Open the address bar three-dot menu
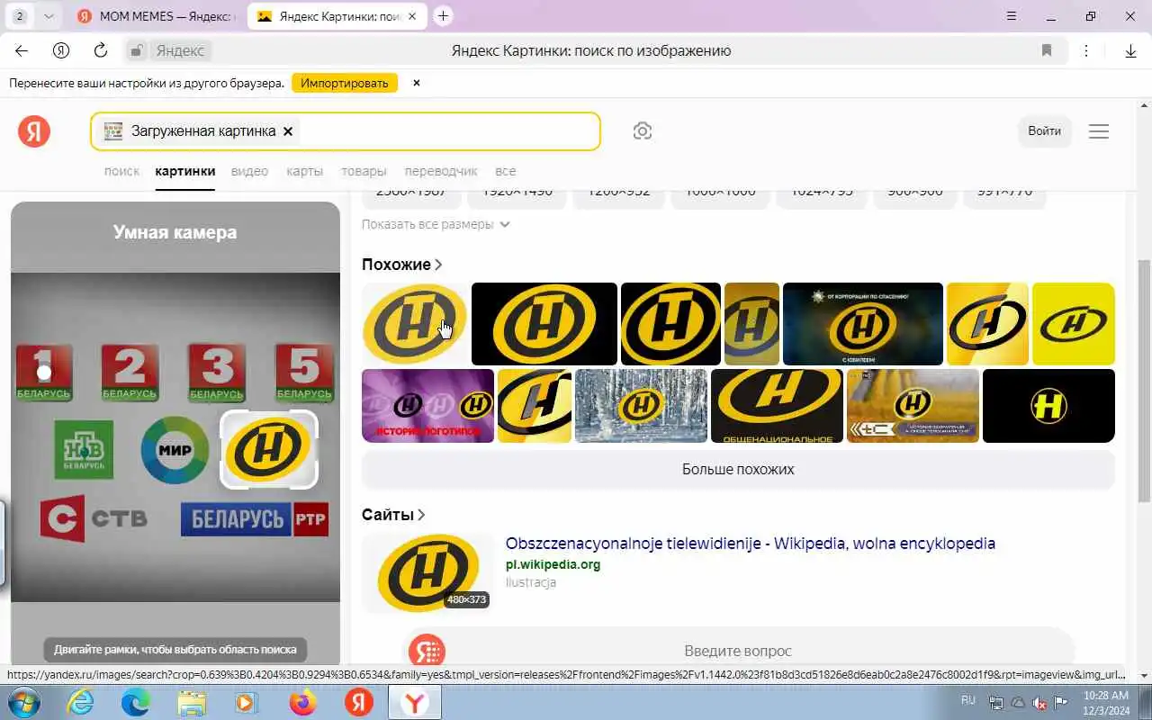The image size is (1152, 720). click(x=1086, y=50)
